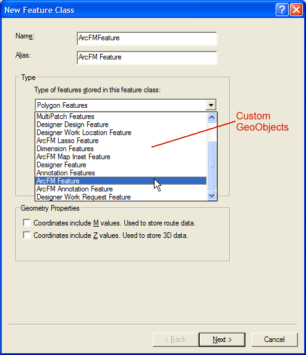The height and width of the screenshot is (355, 306).
Task: Open the feature type dropdown arrow
Action: 211,105
